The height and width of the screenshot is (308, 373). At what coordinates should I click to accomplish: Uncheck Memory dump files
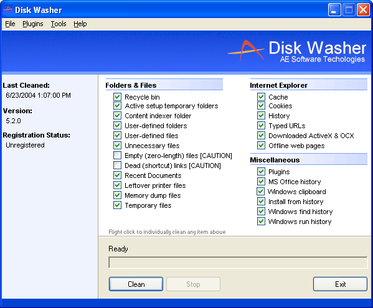point(117,195)
